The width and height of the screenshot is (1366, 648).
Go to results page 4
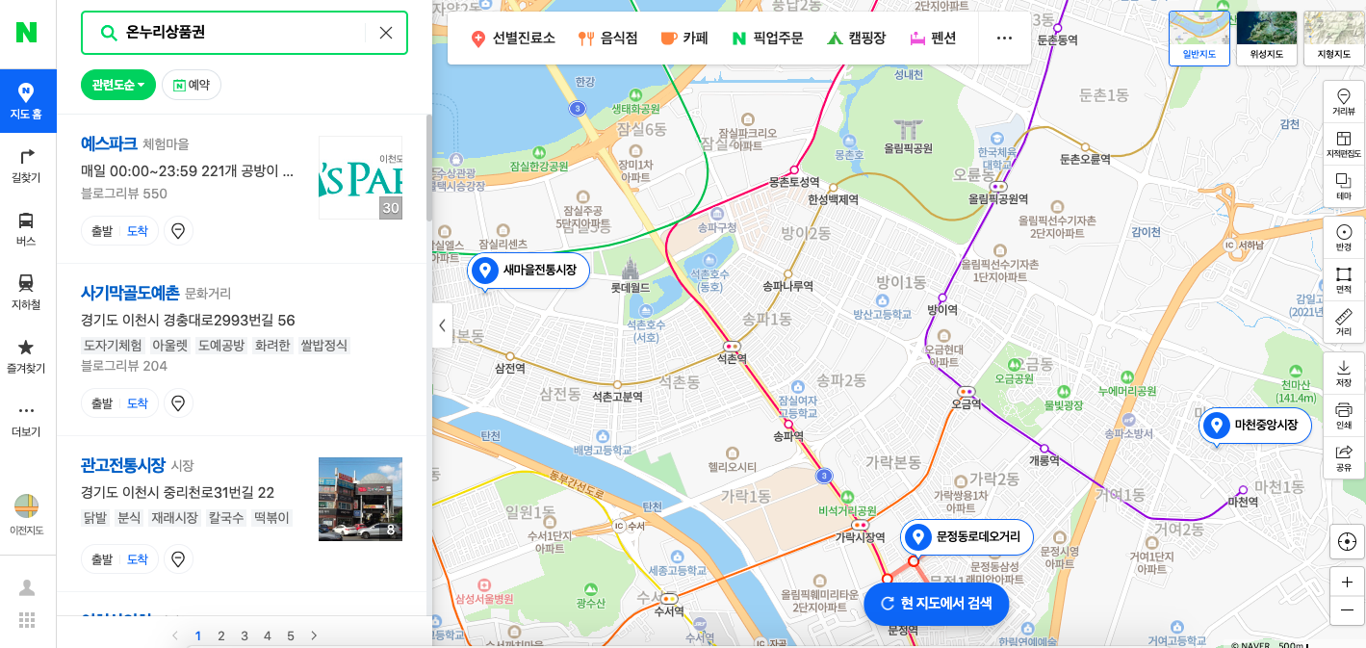point(268,635)
